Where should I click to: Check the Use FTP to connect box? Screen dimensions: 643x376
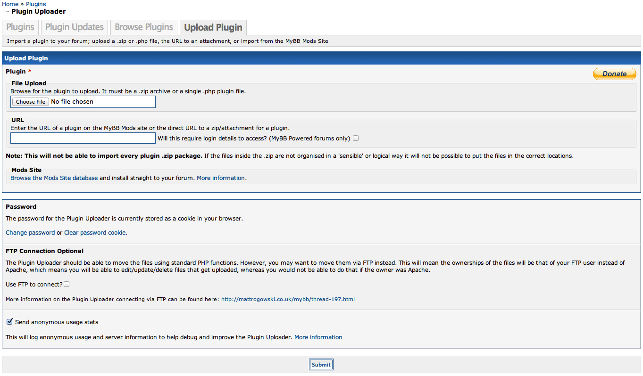click(67, 284)
